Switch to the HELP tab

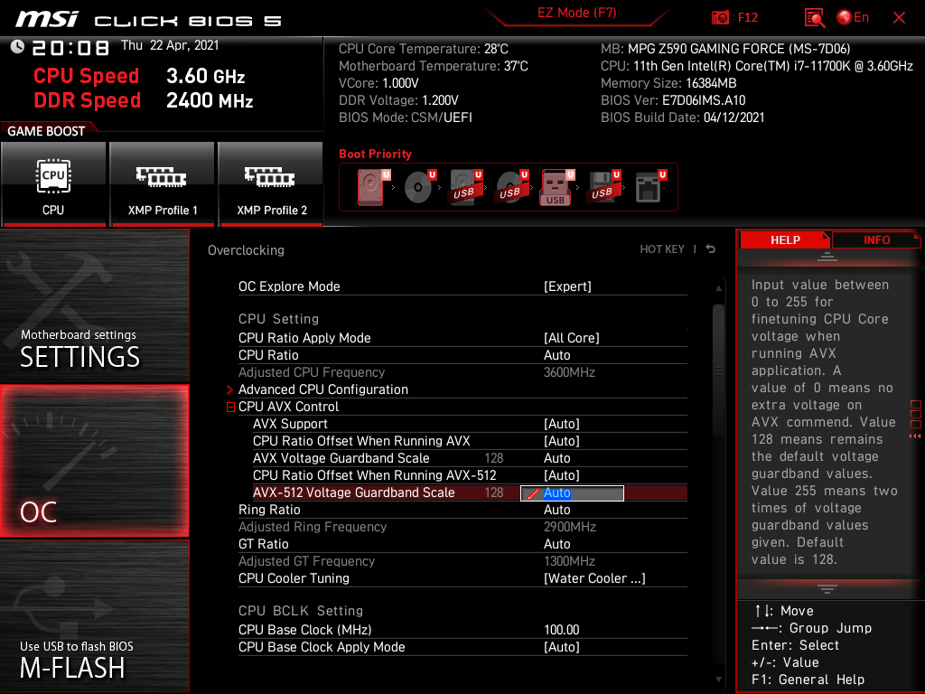coord(785,240)
